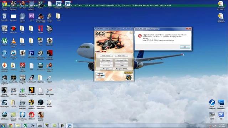Select the Max Payne 3 desktop shortcut
This screenshot has width=228, height=128.
(32, 91)
